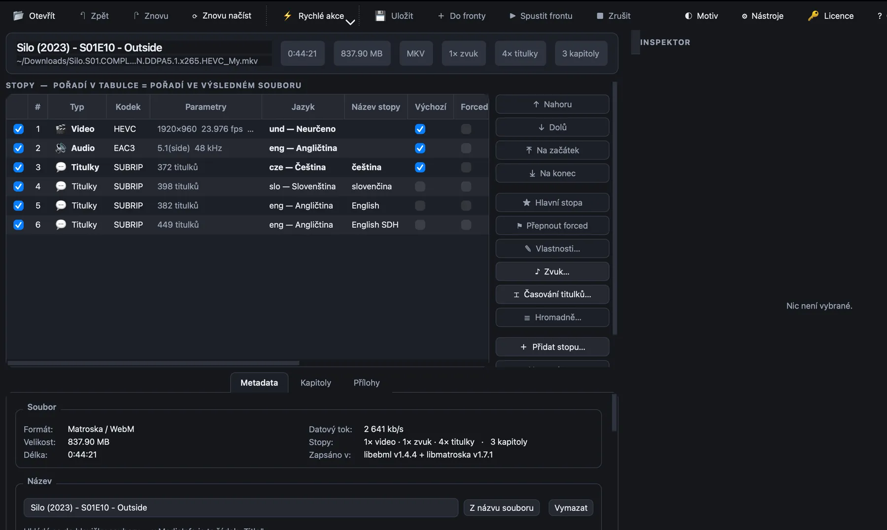Image resolution: width=887 pixels, height=530 pixels.
Task: Select the Metadata tab
Action: click(x=259, y=383)
